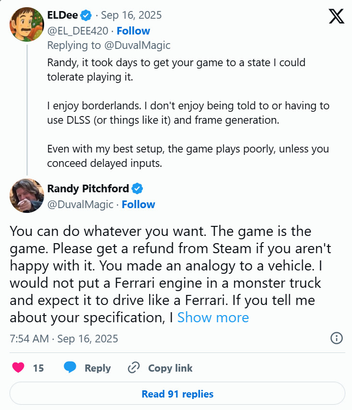The width and height of the screenshot is (352, 410).
Task: Click ELDee's verified badge
Action: (86, 15)
